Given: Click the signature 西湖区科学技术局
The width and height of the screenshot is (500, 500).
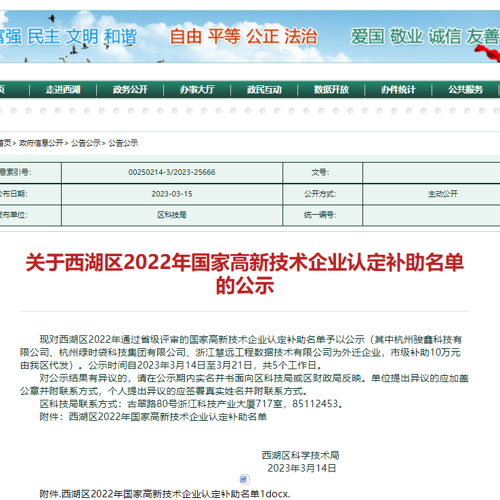Looking at the screenshot, I should point(300,455).
